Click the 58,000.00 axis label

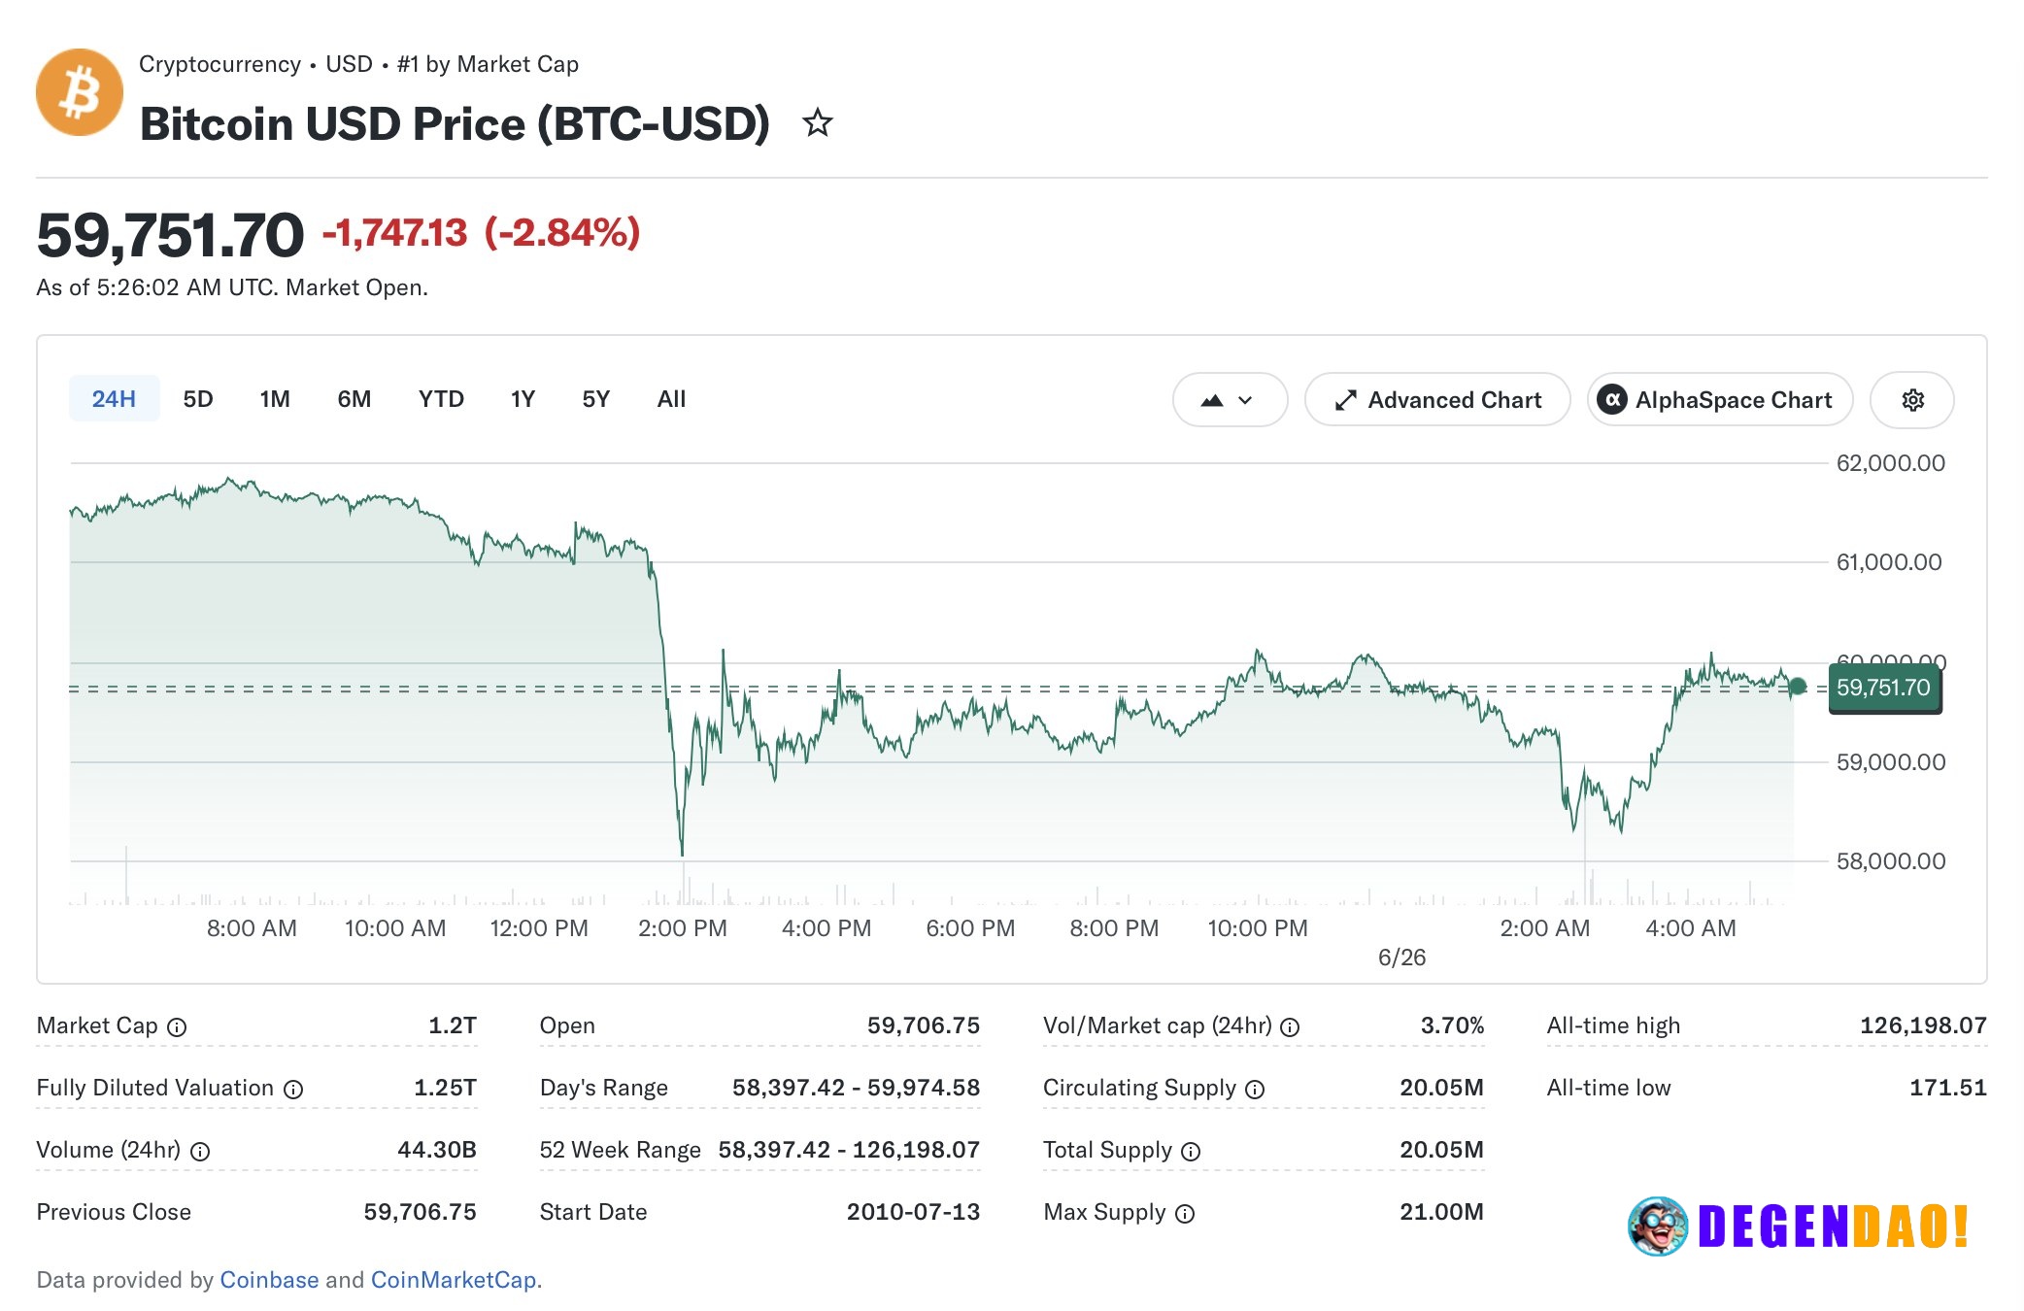(1891, 861)
